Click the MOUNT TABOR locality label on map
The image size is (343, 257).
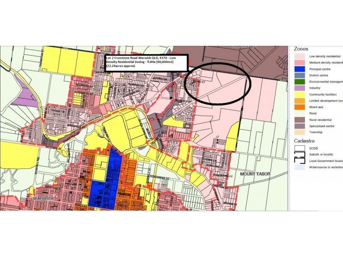coord(254,174)
